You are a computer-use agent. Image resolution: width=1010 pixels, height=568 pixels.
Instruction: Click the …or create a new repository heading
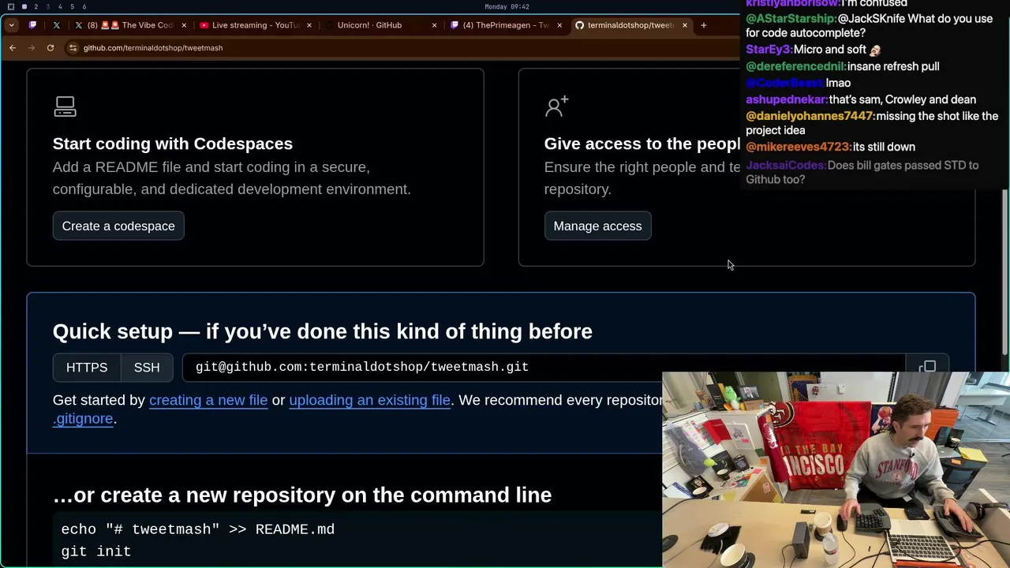click(302, 495)
